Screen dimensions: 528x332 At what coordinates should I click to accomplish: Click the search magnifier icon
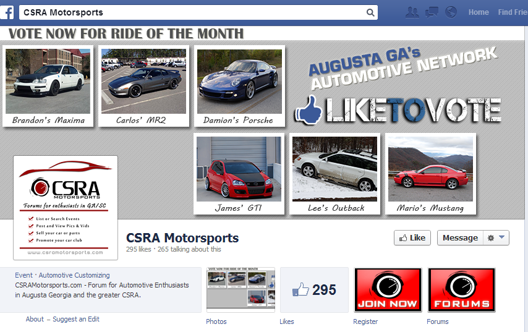(x=370, y=13)
